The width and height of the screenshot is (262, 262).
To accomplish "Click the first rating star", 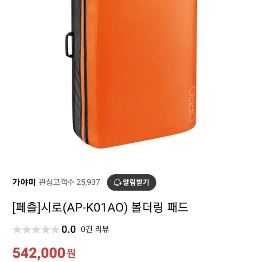I will click(17, 230).
